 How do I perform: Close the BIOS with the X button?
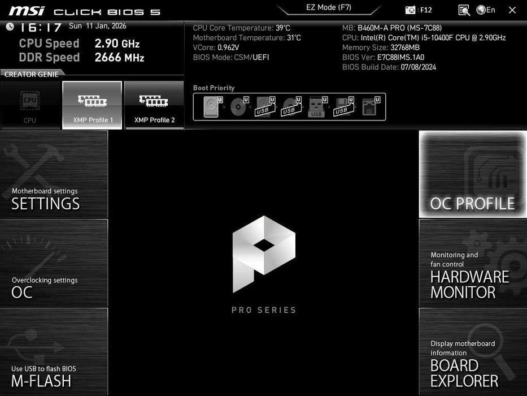pyautogui.click(x=512, y=10)
